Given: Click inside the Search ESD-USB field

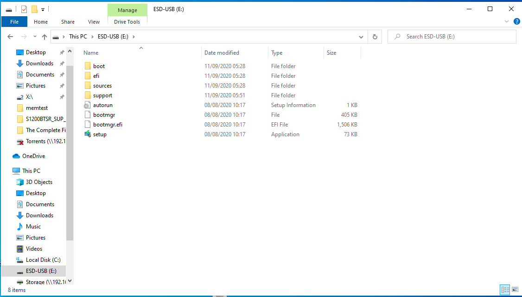Looking at the screenshot, I should (x=452, y=36).
